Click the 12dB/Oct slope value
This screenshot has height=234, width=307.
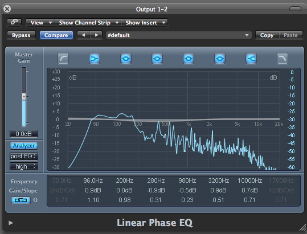(x=281, y=190)
